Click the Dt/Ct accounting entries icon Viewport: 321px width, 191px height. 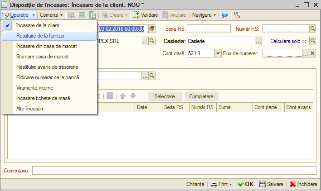pos(237,15)
